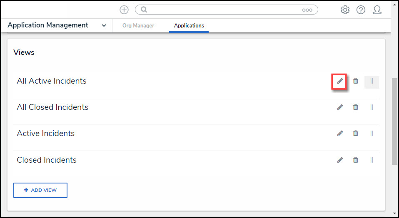Edit the Closed Incidents view
This screenshot has height=218, width=399.
340,160
